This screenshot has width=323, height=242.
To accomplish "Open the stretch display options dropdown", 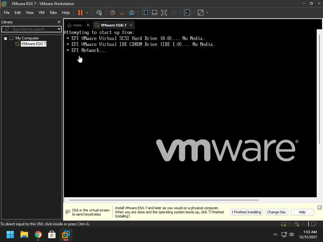I will coord(207,13).
